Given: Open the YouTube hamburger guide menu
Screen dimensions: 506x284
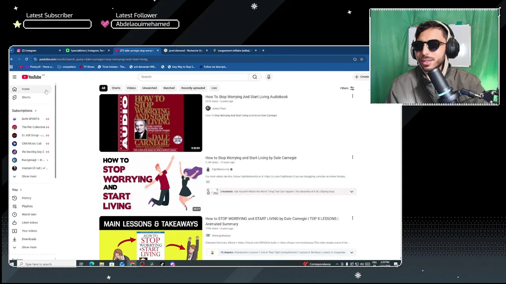Looking at the screenshot, I should pos(14,77).
